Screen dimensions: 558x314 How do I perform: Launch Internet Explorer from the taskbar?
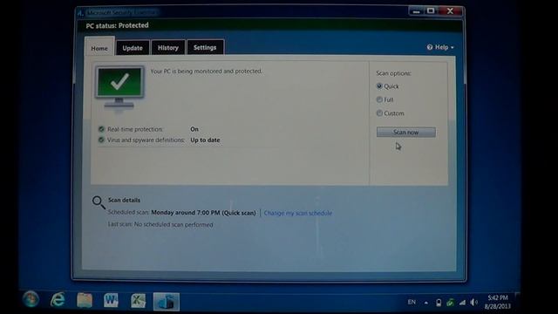coord(58,300)
